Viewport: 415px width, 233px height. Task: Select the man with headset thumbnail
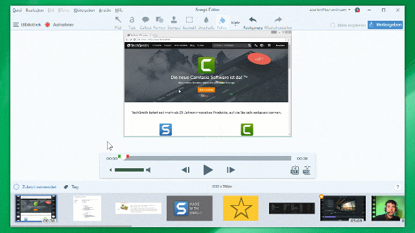(x=388, y=208)
